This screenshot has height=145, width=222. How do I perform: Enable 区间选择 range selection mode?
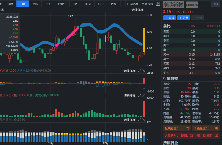click(133, 4)
